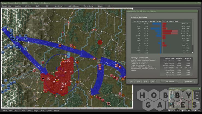The height and width of the screenshot is (114, 202).
Task: Click the flag icon in status bar
Action: coord(196,111)
